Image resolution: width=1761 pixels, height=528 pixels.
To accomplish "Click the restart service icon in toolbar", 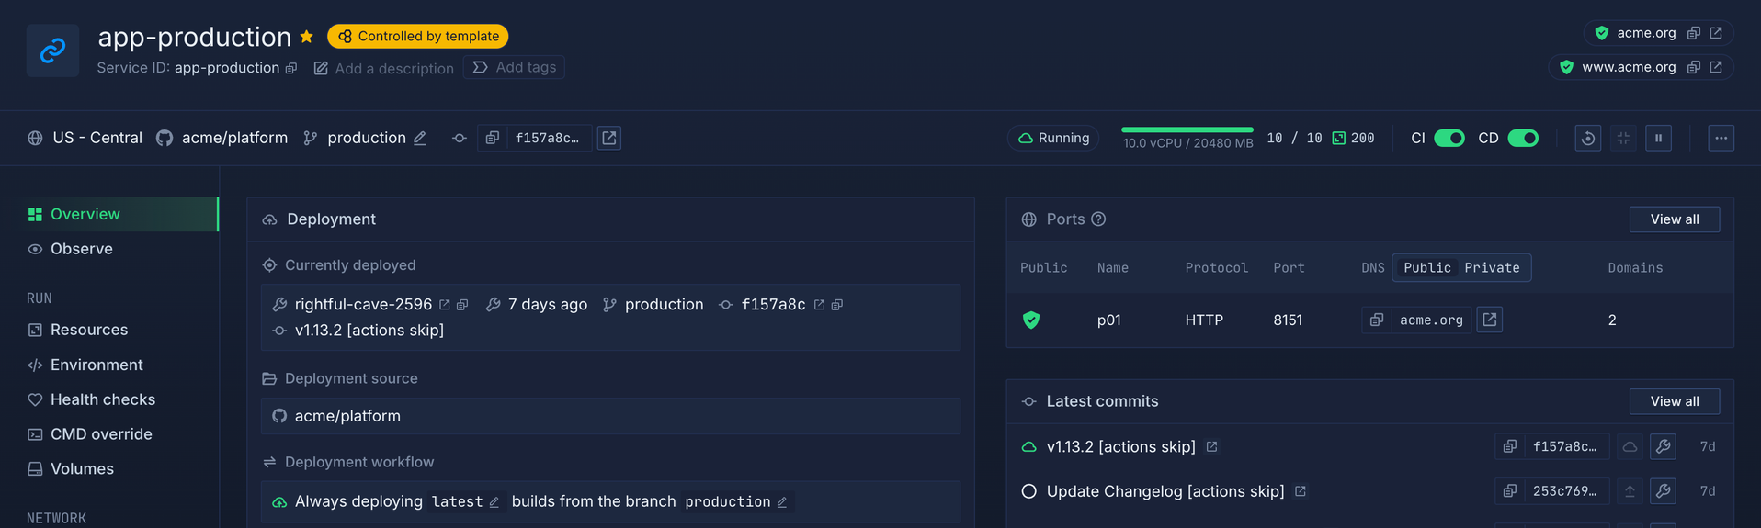I will click(1587, 138).
